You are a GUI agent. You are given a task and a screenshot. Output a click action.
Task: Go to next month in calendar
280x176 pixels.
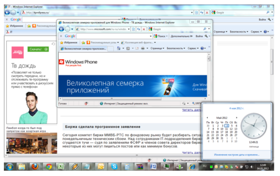point(237,118)
